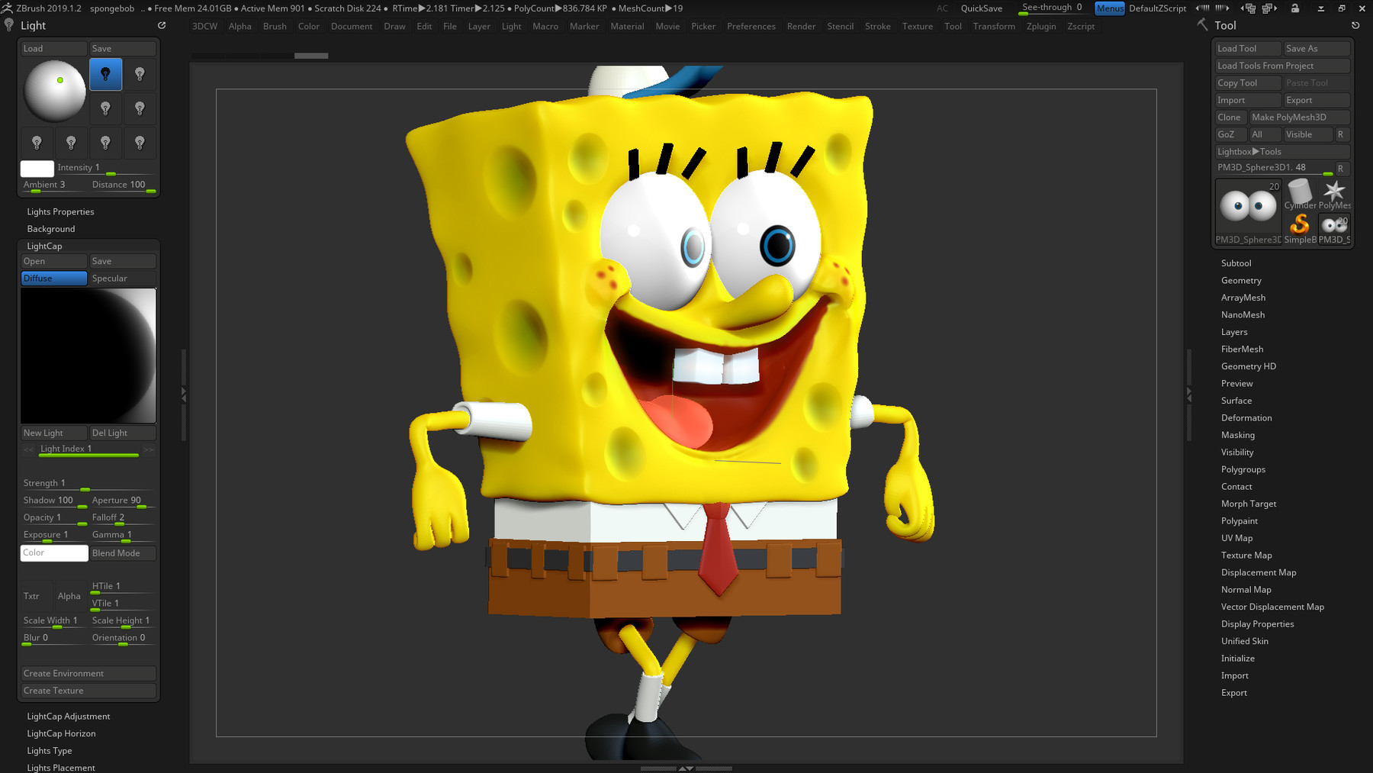Open the Zplugin menu
Viewport: 1373px width, 773px height.
(x=1040, y=26)
